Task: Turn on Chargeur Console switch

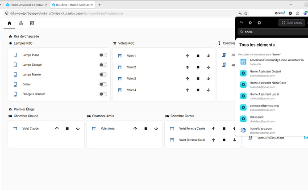Action: pyautogui.click(x=103, y=94)
